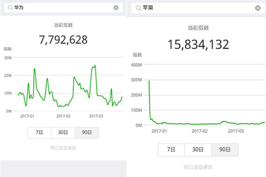
Task: Select the 7日 tab in the 苹果 panel
Action: coord(171,150)
